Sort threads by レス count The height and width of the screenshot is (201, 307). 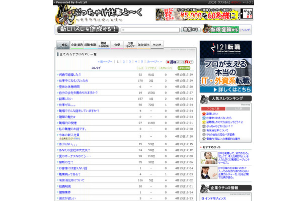(x=140, y=68)
